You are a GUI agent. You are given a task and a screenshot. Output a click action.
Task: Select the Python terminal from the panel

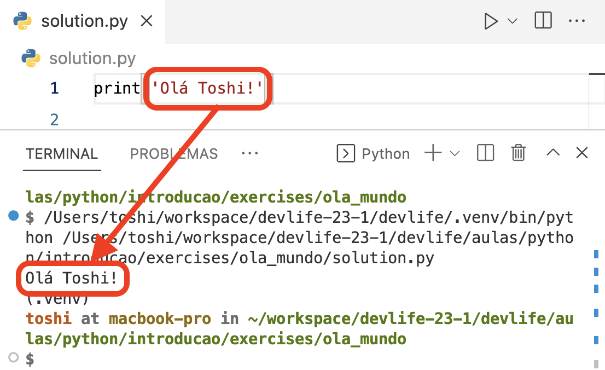[386, 154]
